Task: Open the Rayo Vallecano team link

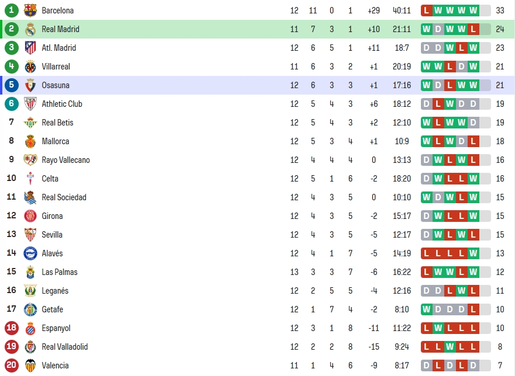Action: pyautogui.click(x=65, y=160)
